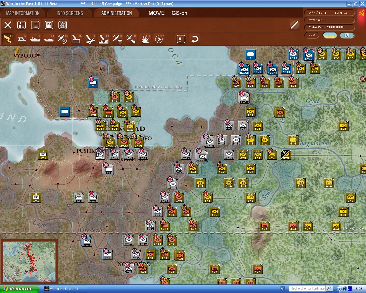Select the Soviet unit marked 4=14
Image resolution: width=366 pixels, height=293 pixels.
click(264, 140)
